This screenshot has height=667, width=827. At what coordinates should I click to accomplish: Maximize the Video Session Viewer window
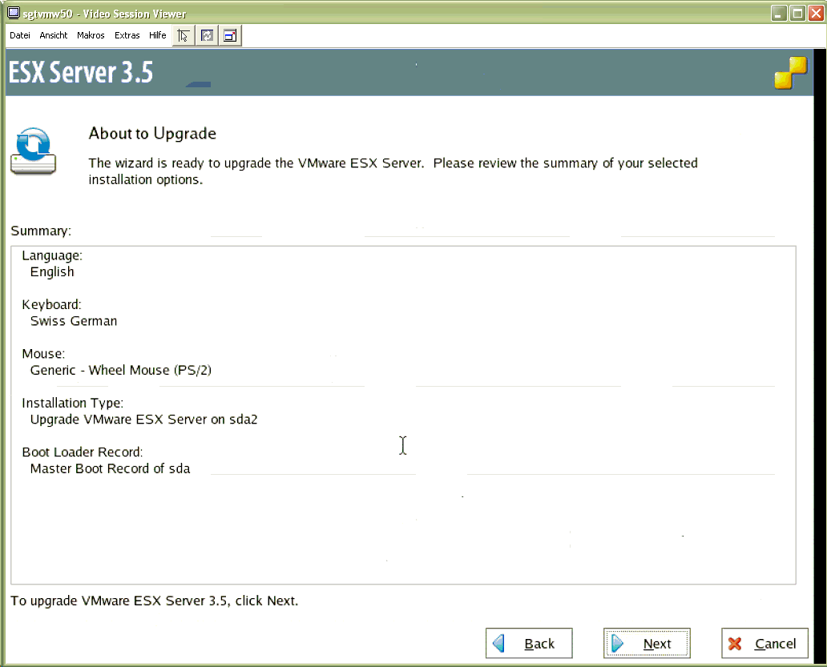pos(798,13)
